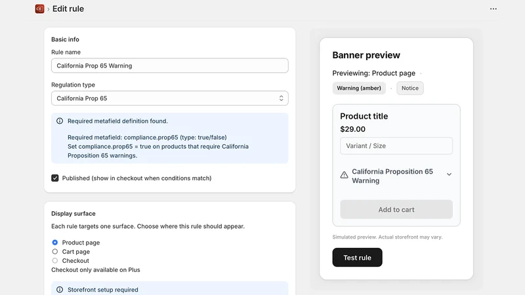Click the 'Required metafield: compliance.prop65' line
The width and height of the screenshot is (525, 295).
[147, 138]
